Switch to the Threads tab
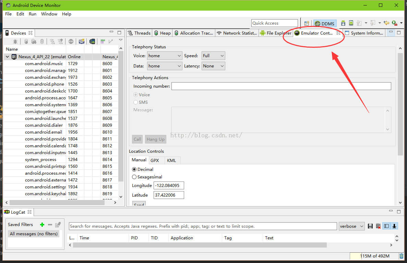 tap(139, 33)
